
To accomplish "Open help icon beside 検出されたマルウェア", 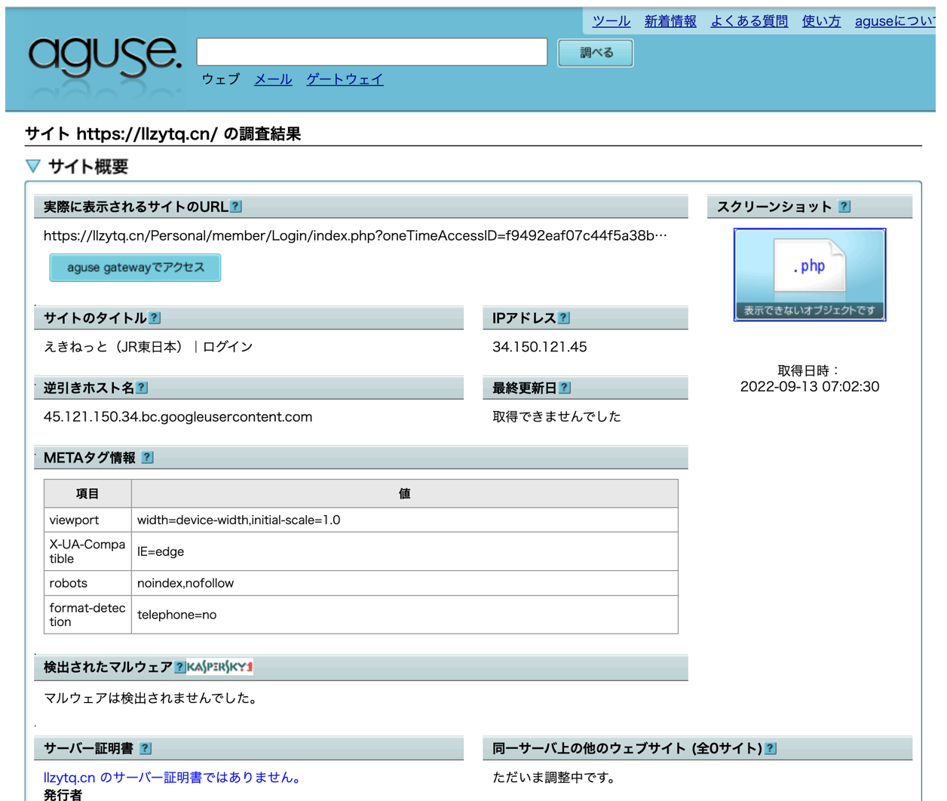I will pyautogui.click(x=179, y=667).
